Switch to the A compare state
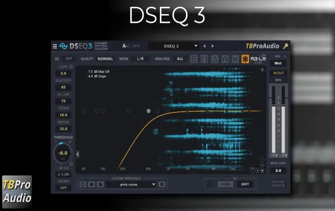335x211 pixels. [x=125, y=46]
